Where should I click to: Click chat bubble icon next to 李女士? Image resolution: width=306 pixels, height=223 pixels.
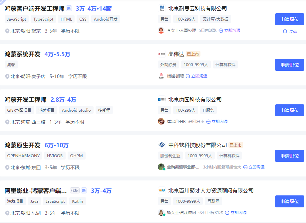tap(221, 31)
